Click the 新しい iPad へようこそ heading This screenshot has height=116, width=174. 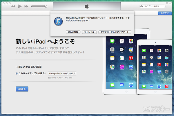pos(45,41)
